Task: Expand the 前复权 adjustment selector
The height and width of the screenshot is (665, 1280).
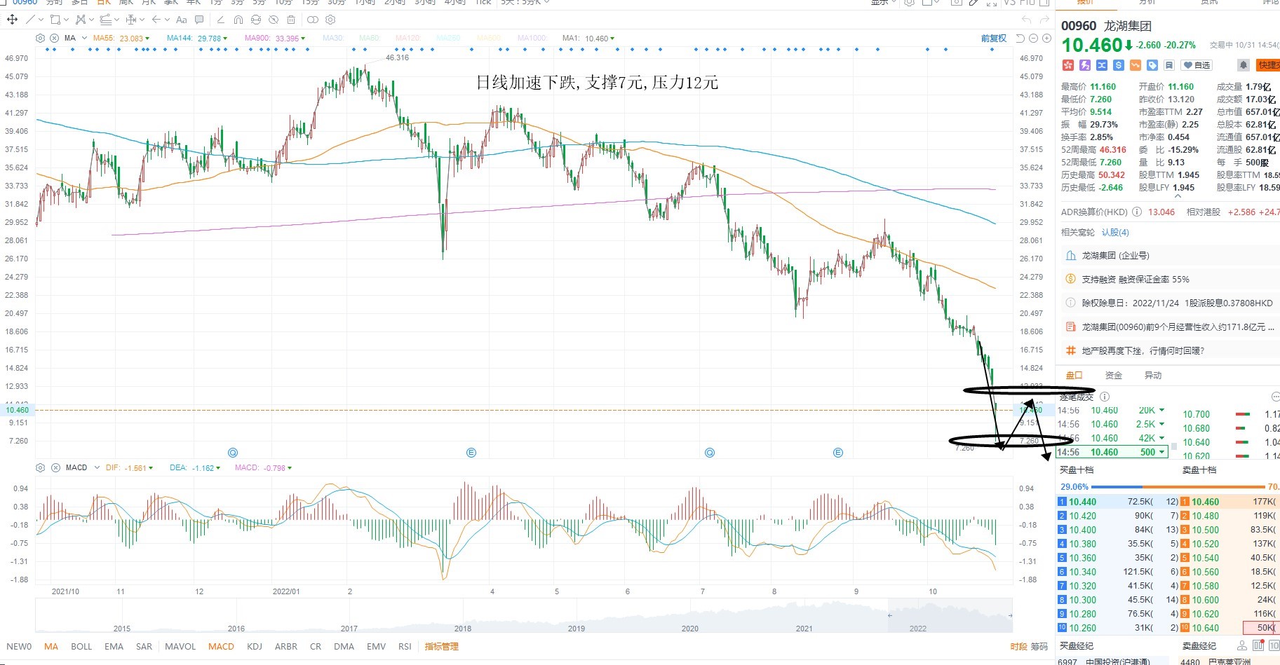Action: [993, 39]
